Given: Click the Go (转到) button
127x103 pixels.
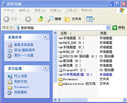Looking at the screenshot, I should pos(118,28).
